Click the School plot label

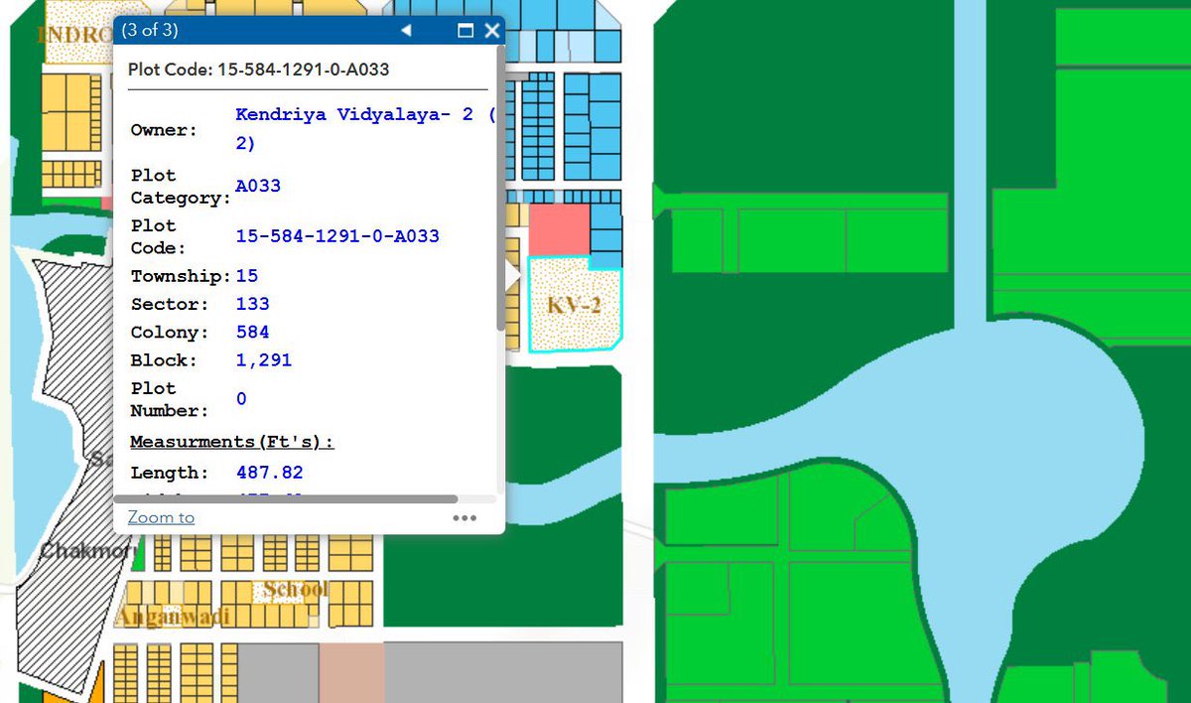(x=296, y=589)
